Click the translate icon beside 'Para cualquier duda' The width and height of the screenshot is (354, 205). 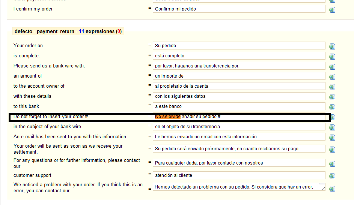click(332, 164)
